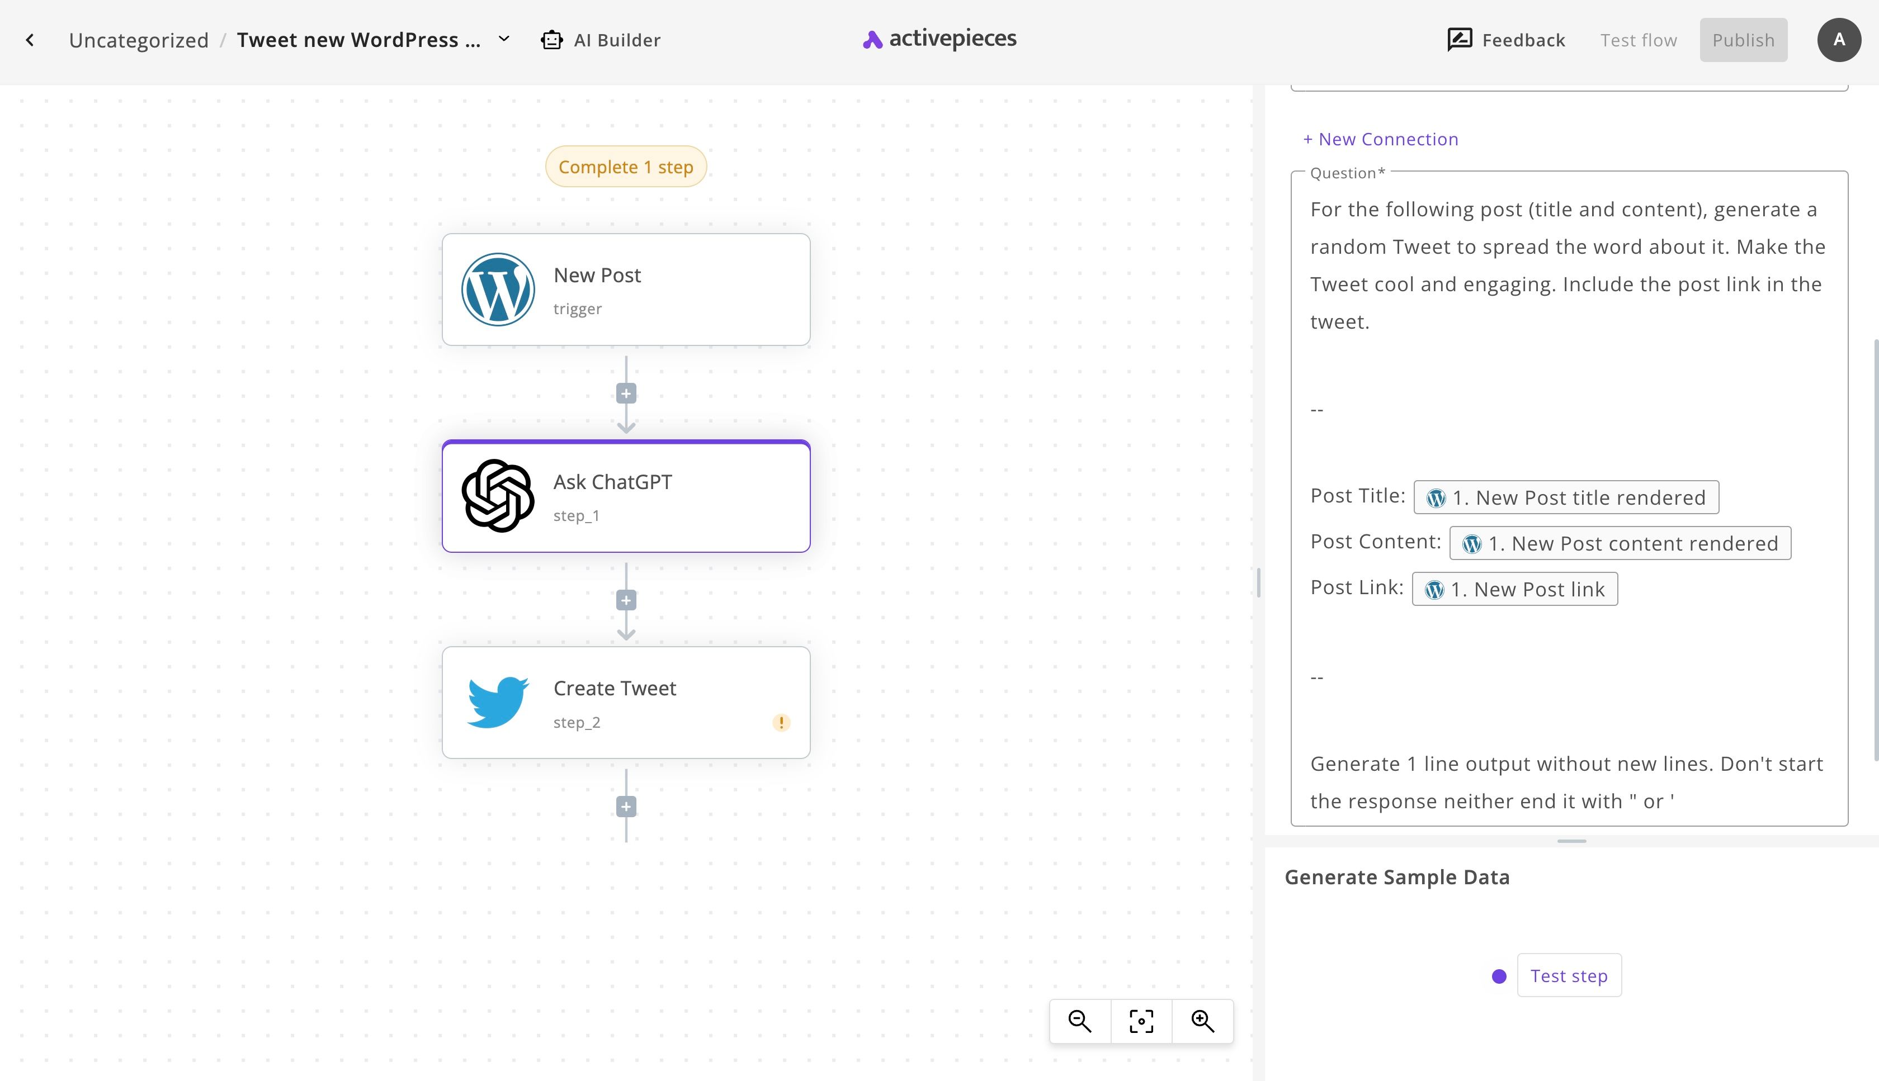Select the New Post link chip
Image resolution: width=1879 pixels, height=1081 pixels.
(1515, 590)
